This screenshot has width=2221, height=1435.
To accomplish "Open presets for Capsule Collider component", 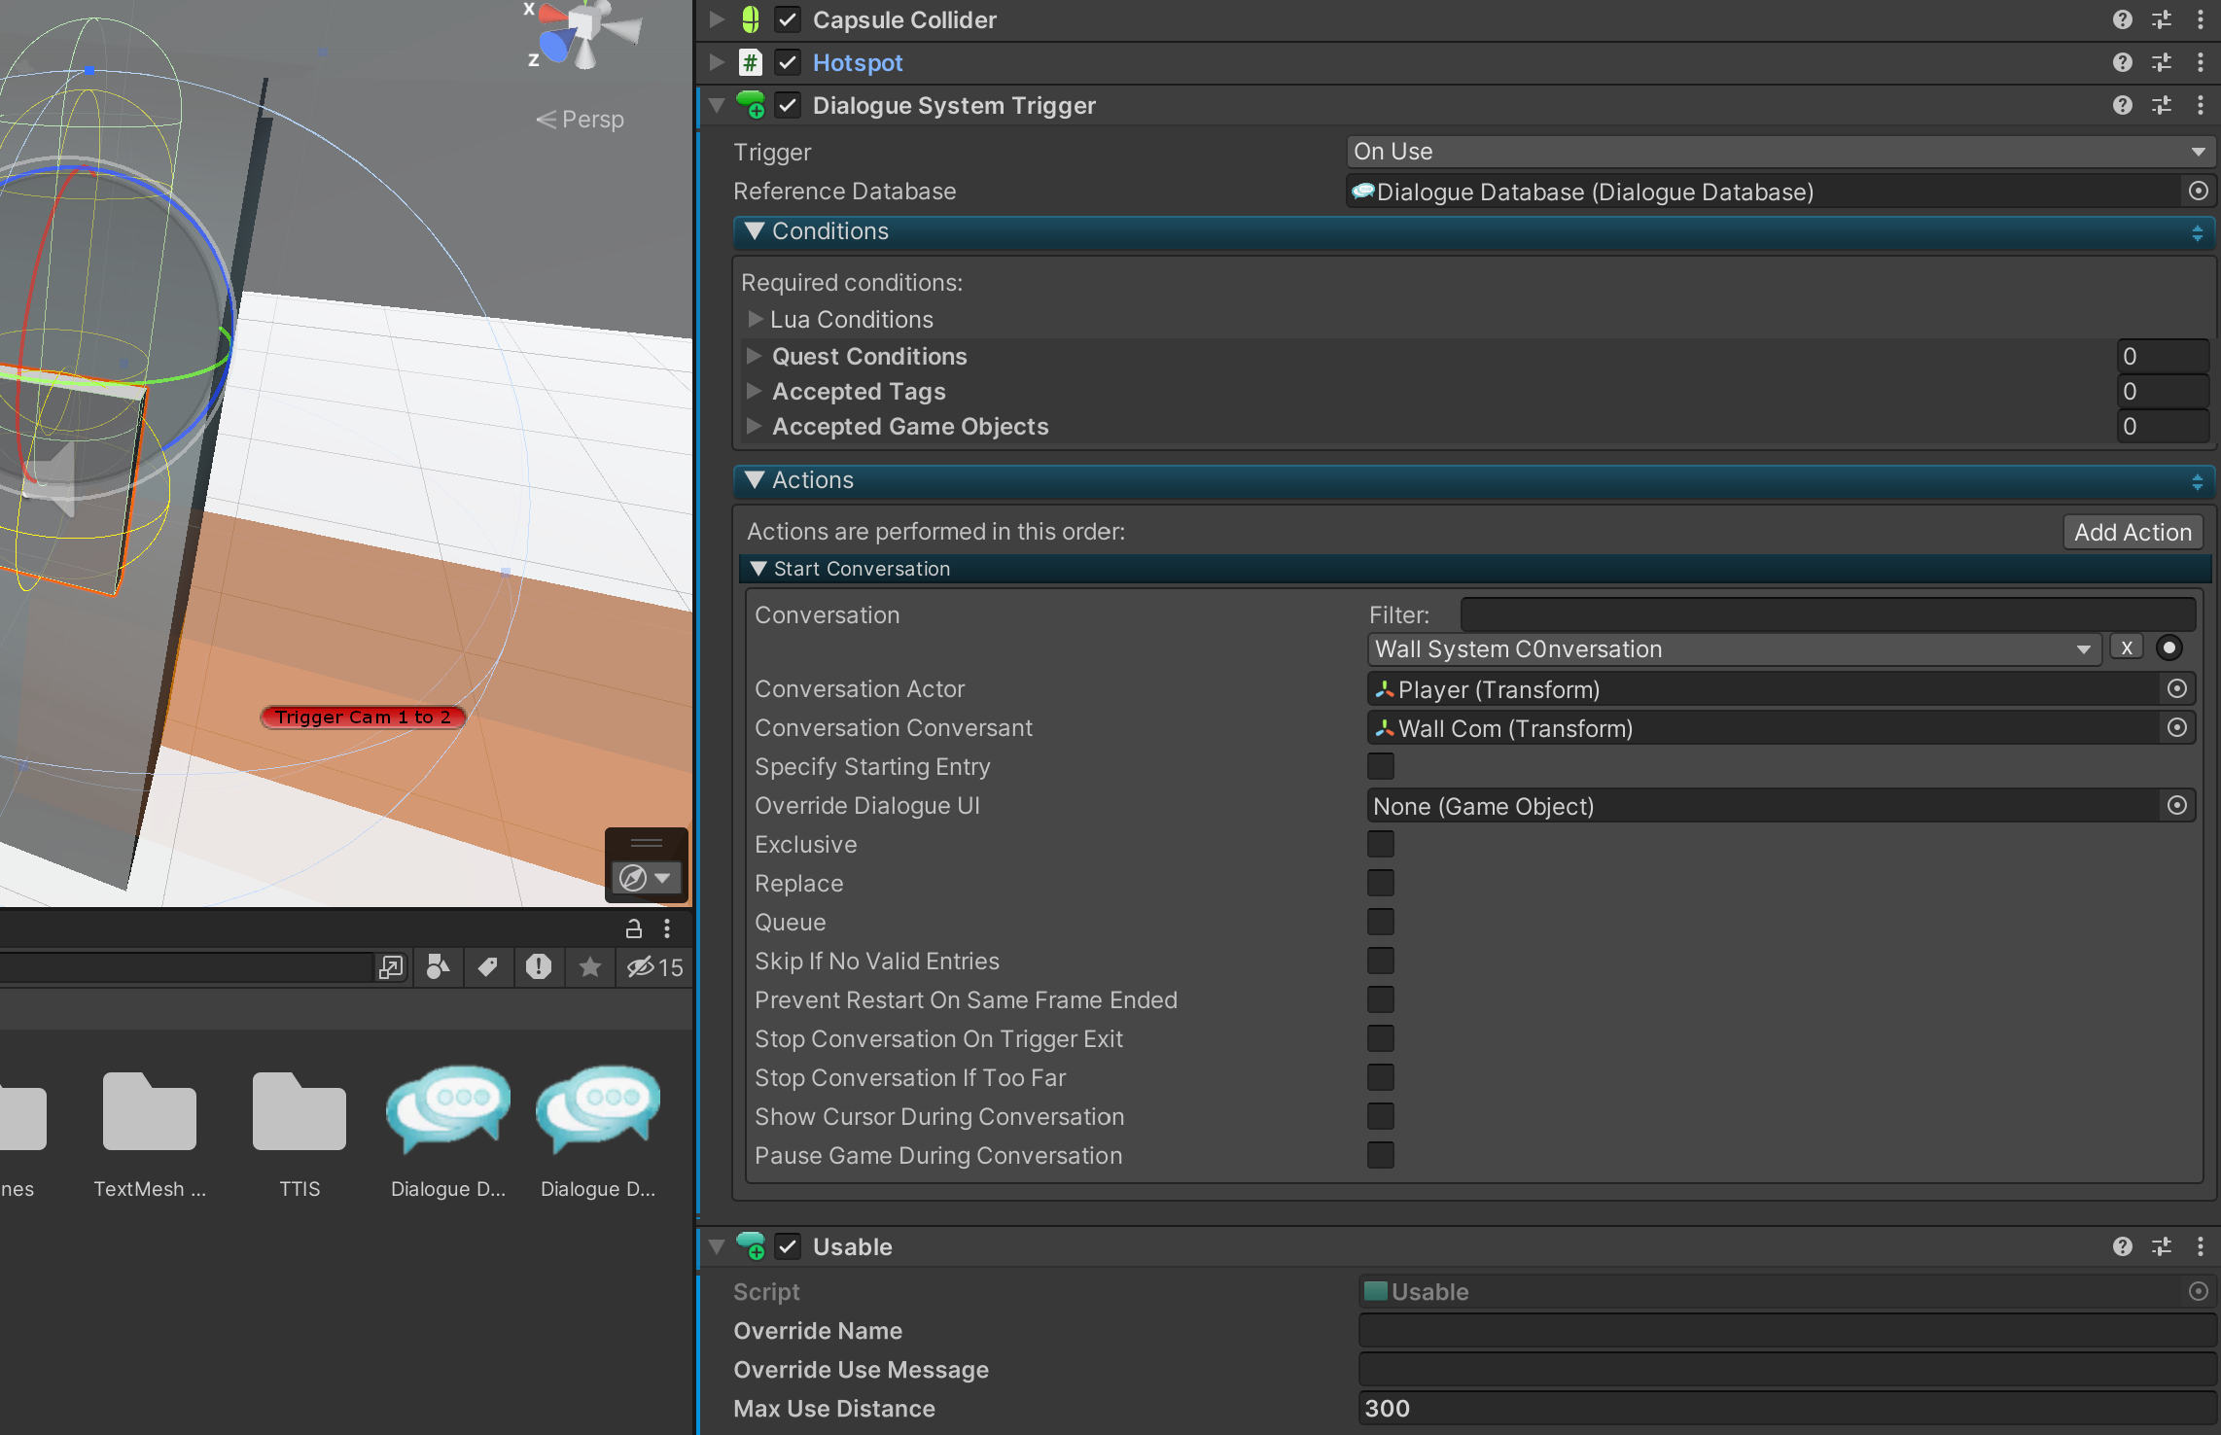I will coord(2162,19).
